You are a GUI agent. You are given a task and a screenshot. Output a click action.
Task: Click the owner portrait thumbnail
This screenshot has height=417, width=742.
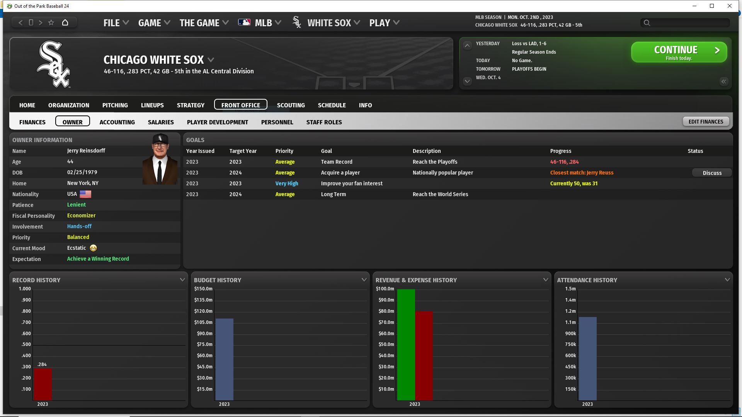(160, 159)
